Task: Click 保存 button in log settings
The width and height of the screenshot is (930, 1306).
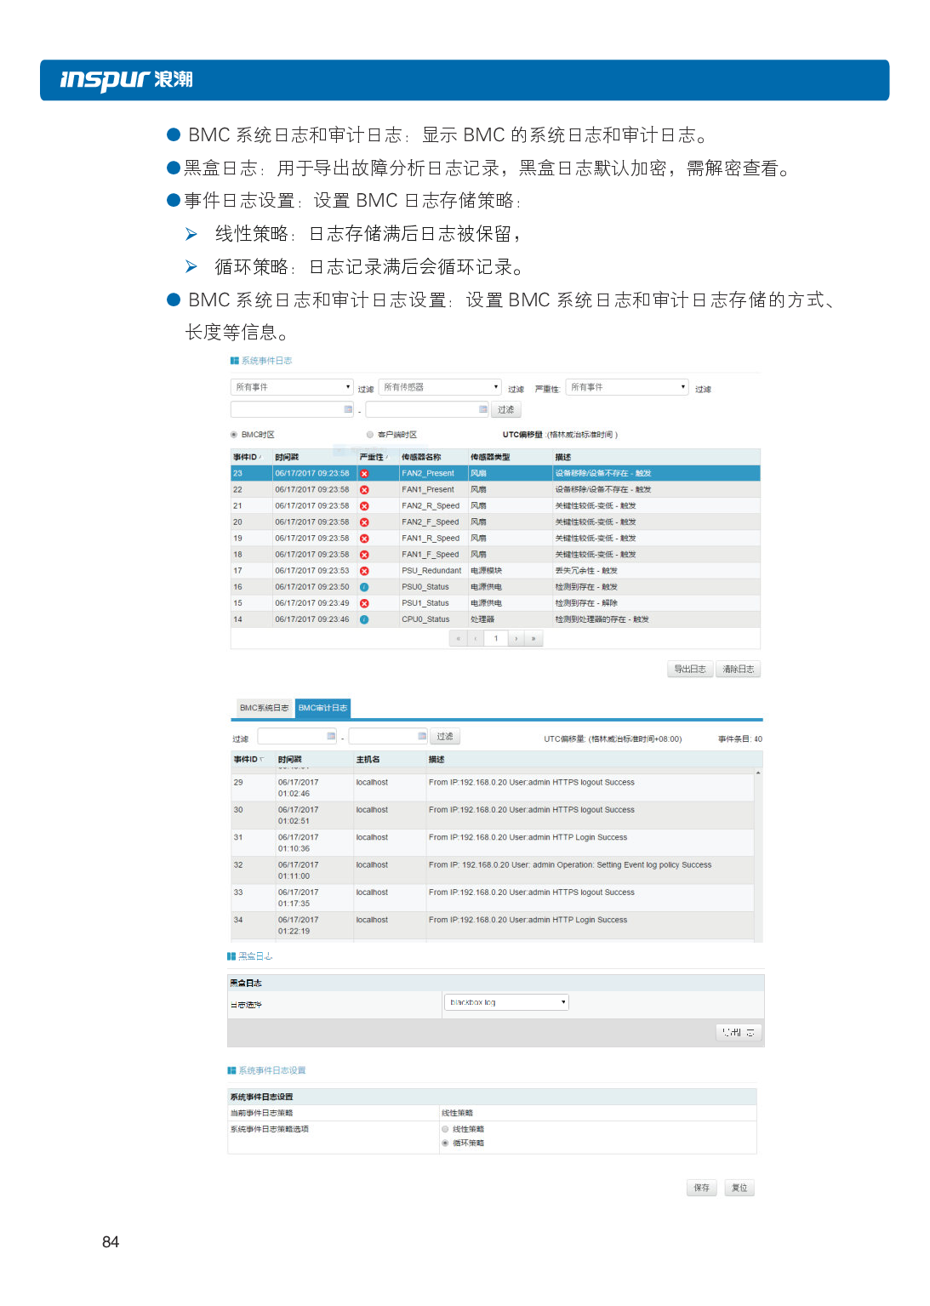Action: pos(701,1188)
